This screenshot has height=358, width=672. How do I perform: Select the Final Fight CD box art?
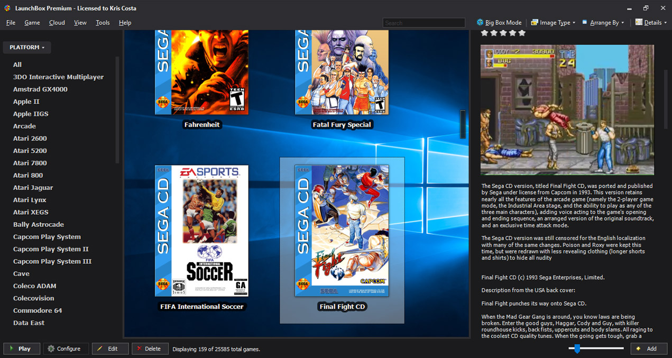(342, 231)
